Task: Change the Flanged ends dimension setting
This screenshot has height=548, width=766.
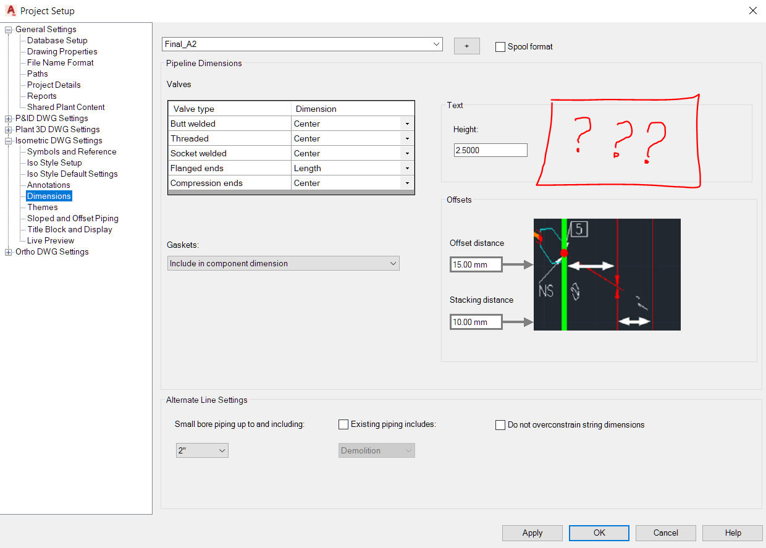Action: [408, 167]
